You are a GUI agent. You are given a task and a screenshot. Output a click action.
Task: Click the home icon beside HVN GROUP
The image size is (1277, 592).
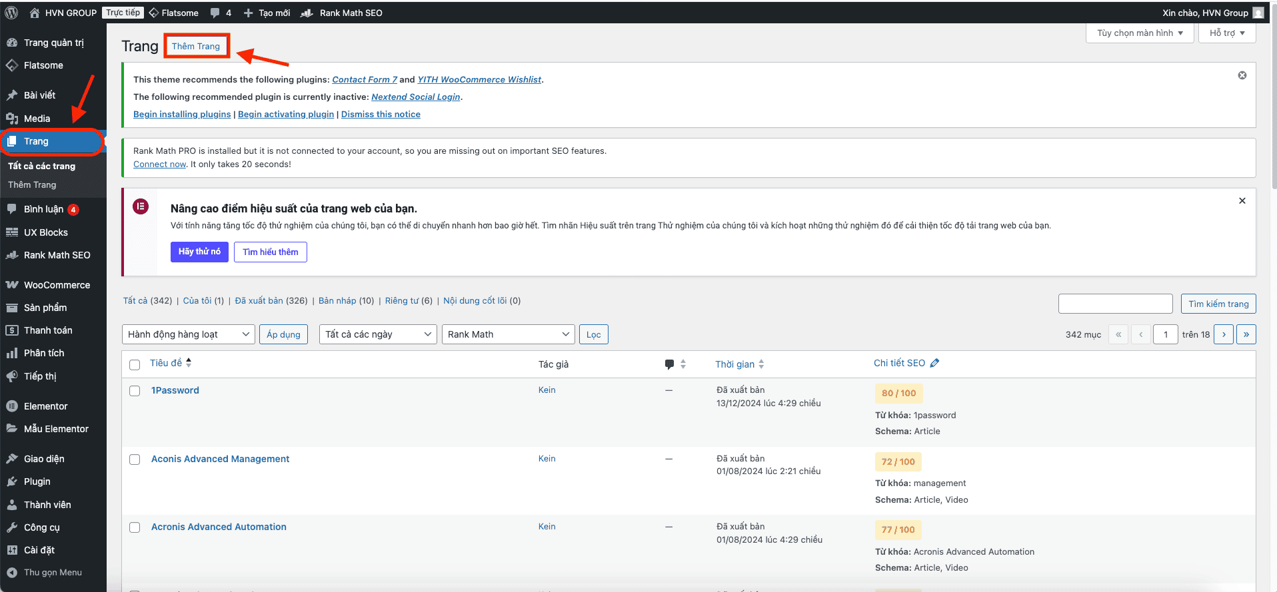click(x=35, y=13)
